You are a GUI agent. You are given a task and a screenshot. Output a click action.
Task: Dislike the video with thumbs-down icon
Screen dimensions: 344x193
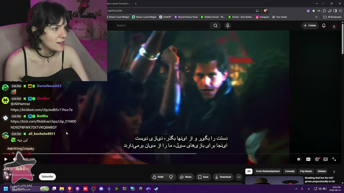171,177
